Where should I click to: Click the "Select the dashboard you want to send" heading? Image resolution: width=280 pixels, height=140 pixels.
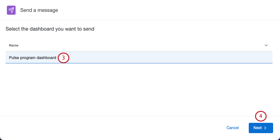coord(50,29)
